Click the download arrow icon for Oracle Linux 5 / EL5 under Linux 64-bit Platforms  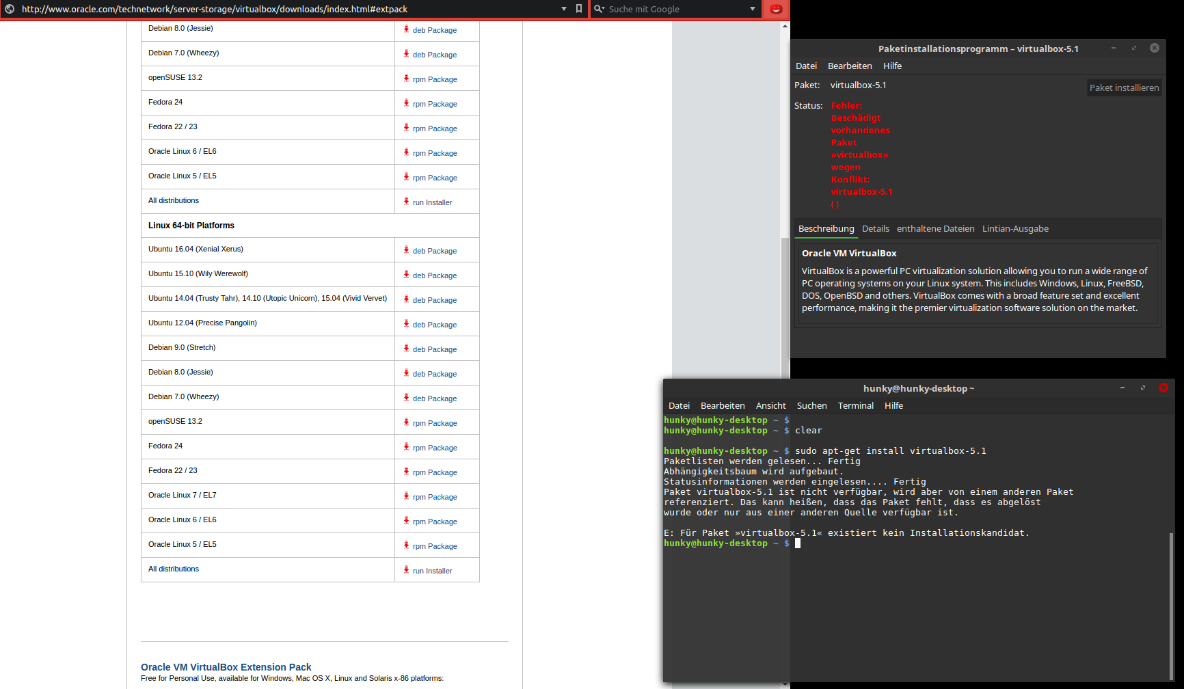tap(406, 545)
